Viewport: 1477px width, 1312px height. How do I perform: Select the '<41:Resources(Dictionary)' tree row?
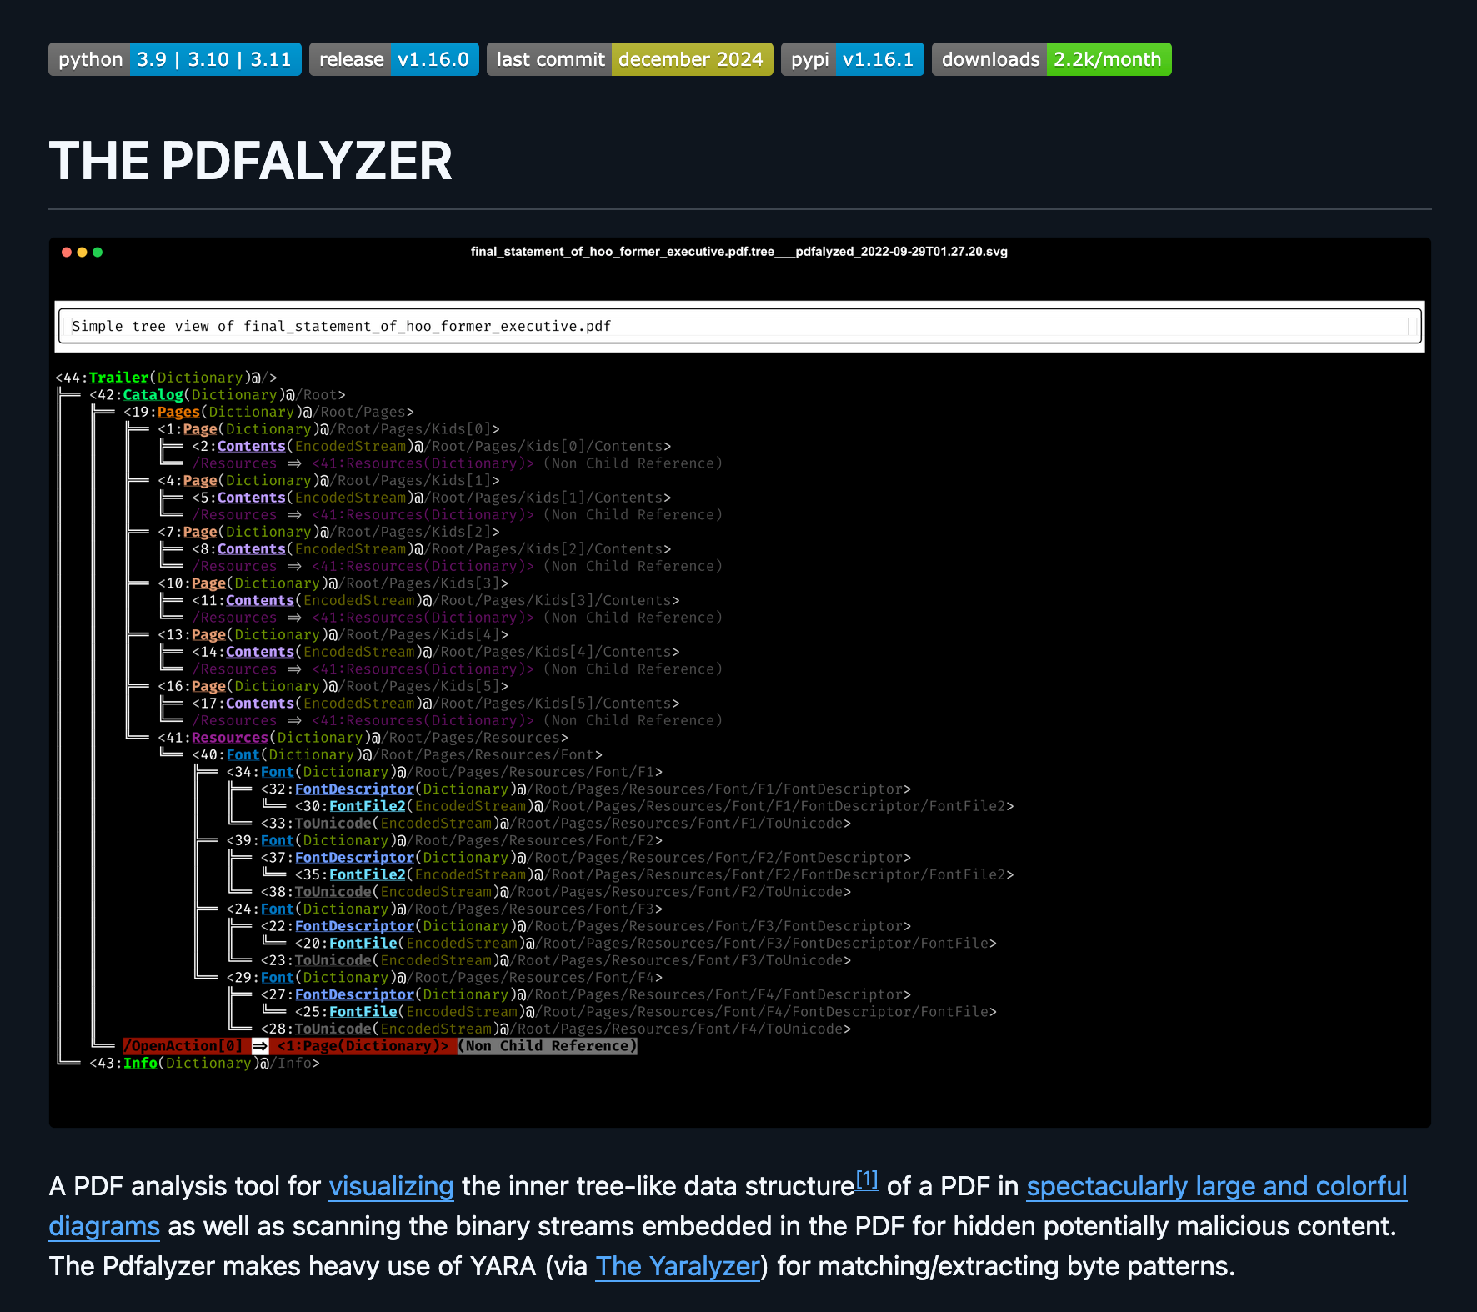tap(363, 738)
